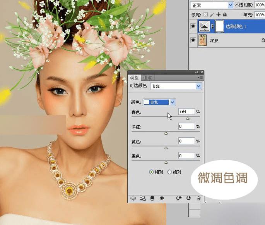
Task: Click the return to adjustment list arrow
Action: click(x=133, y=198)
